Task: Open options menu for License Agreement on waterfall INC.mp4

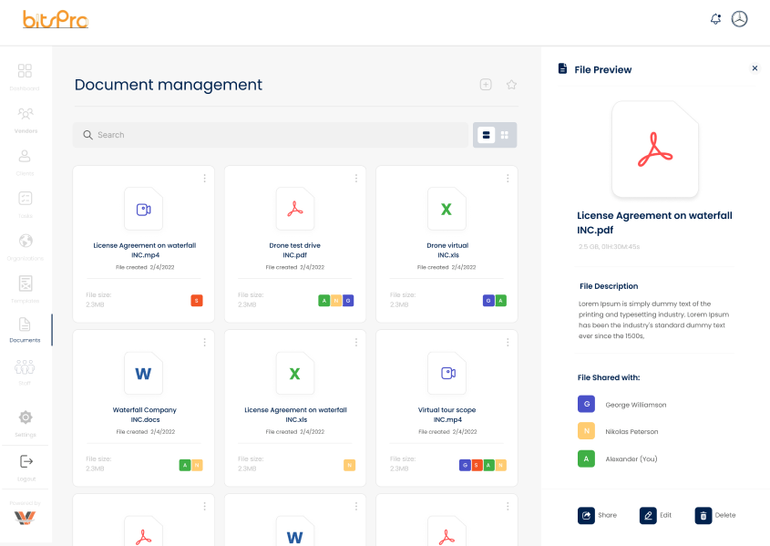Action: [205, 179]
